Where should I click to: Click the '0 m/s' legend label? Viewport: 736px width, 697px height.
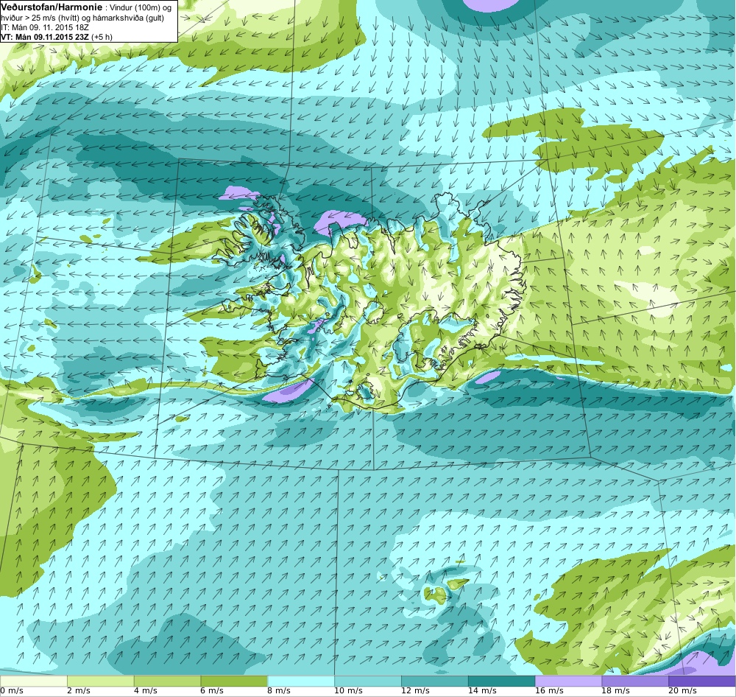[x=11, y=691]
